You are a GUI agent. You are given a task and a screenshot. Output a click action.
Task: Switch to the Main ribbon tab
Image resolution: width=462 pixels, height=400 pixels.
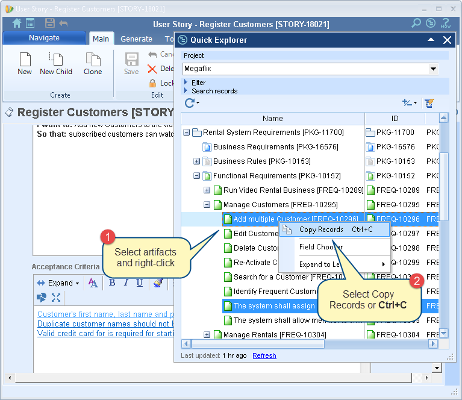(101, 39)
